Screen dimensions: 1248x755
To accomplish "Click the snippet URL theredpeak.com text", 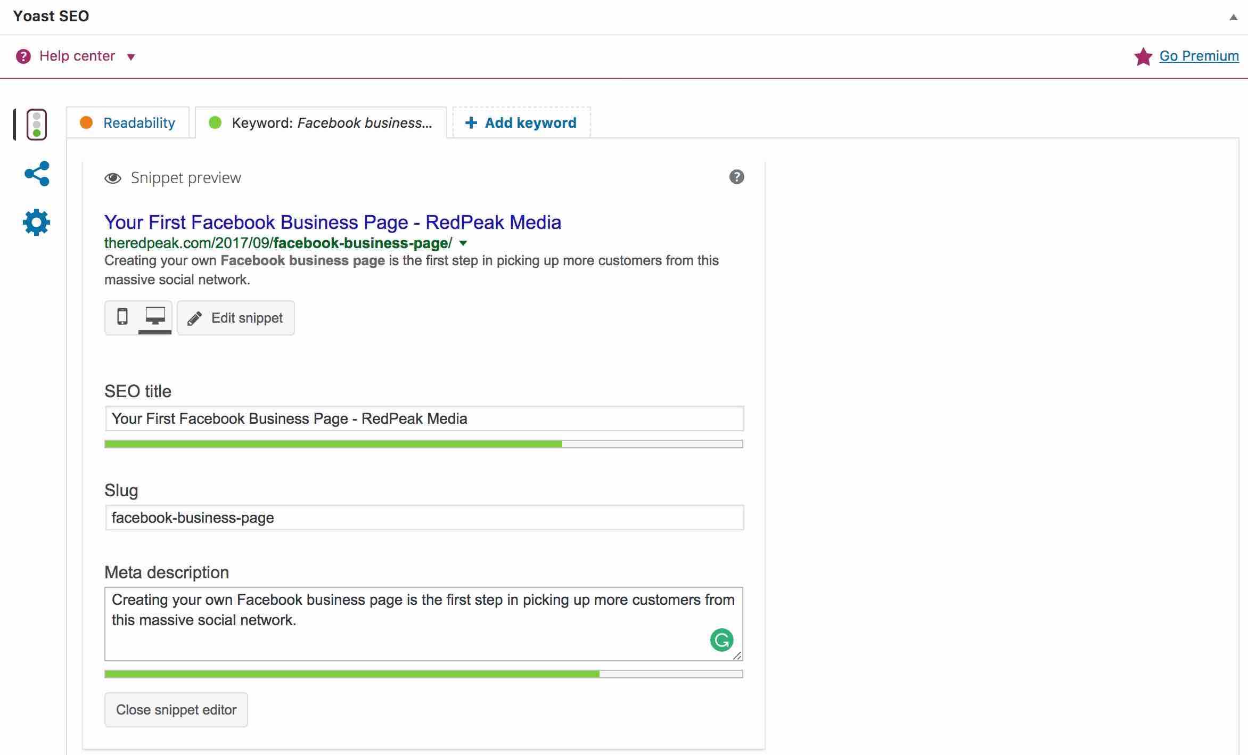I will 278,243.
